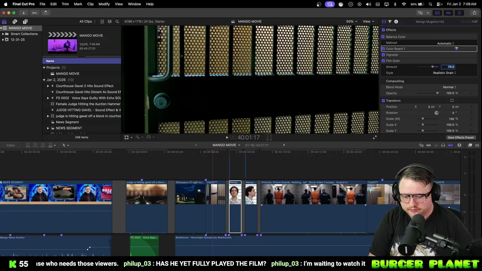The image size is (482, 271).
Task: Open the Video inspector filmstrip icon
Action: coord(384,21)
